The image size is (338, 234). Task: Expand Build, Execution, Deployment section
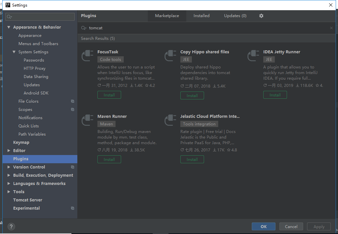click(9, 175)
